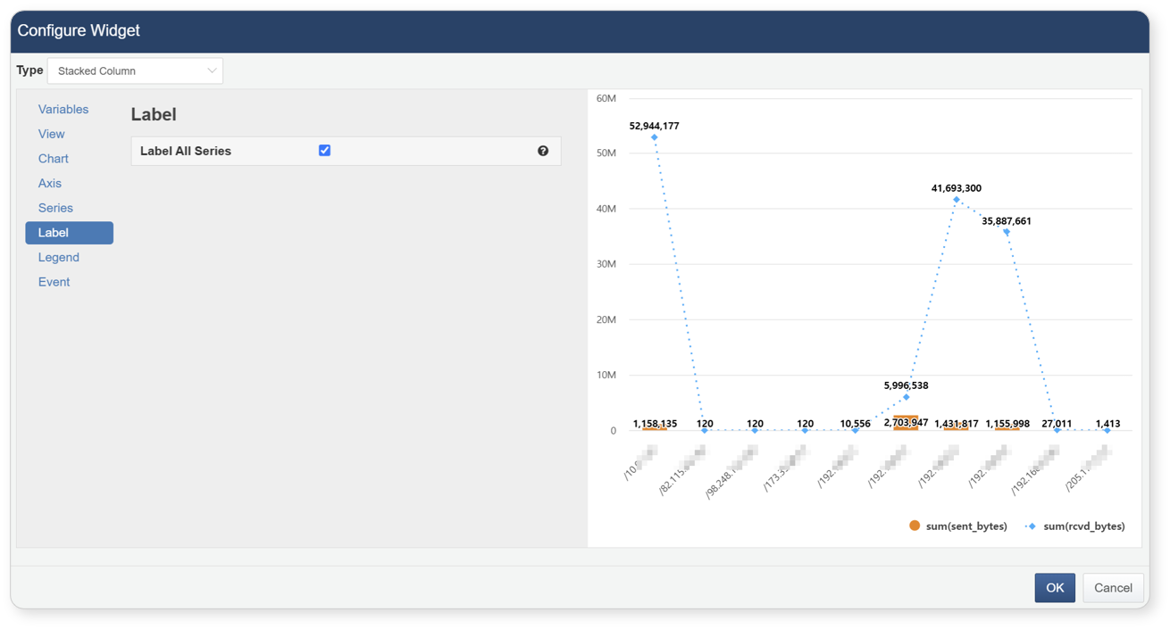Screen dimensions: 1170x629
Task: Go to the Chart settings tab
Action: 54,159
